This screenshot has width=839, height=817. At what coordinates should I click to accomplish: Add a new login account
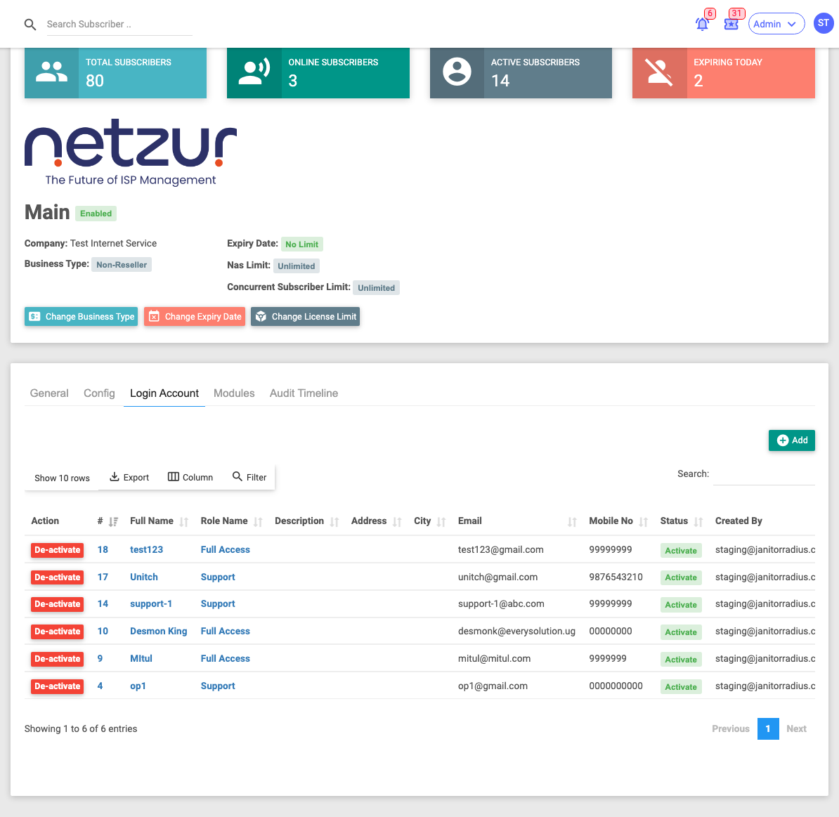tap(792, 440)
